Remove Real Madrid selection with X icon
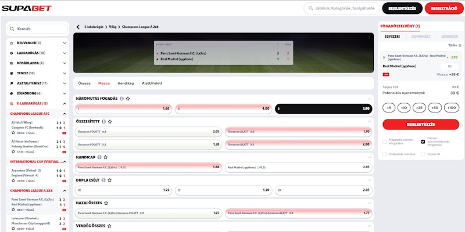Viewport: 465px width, 232px height. (384, 57)
